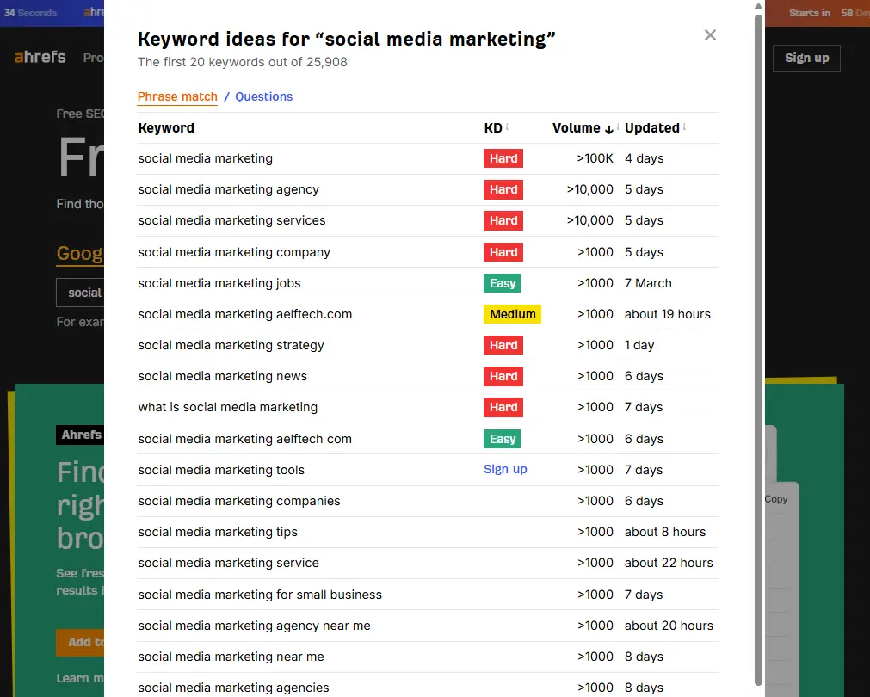The image size is (870, 697).
Task: Open the Volume metric info tooltip
Action: click(x=618, y=127)
